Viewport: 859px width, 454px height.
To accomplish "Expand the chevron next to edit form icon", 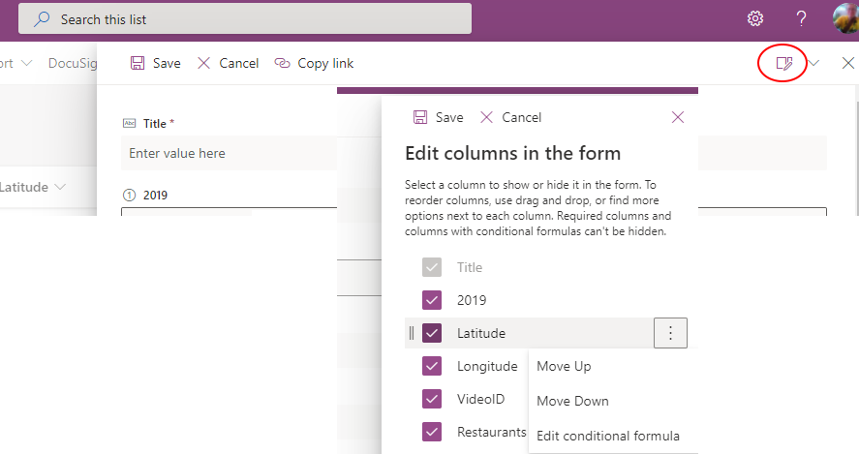I will pyautogui.click(x=813, y=64).
